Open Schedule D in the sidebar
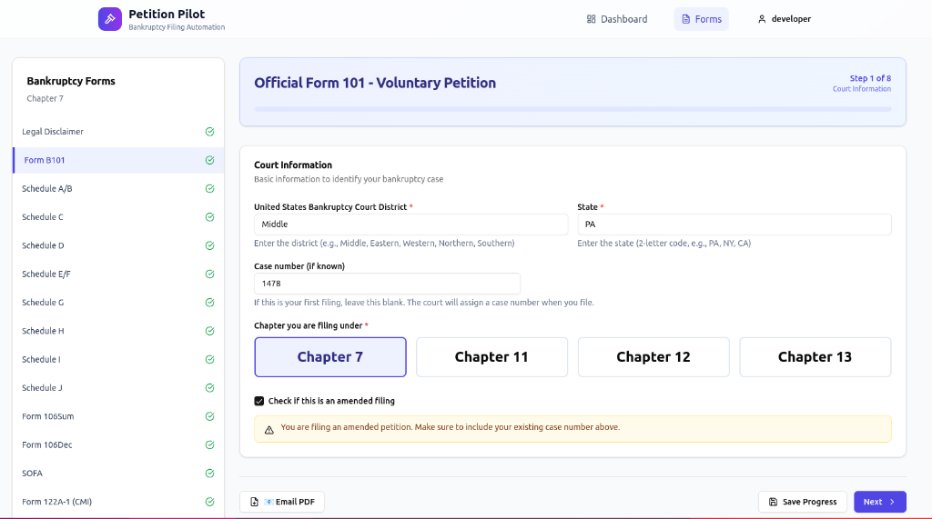The height and width of the screenshot is (519, 932). pos(118,245)
